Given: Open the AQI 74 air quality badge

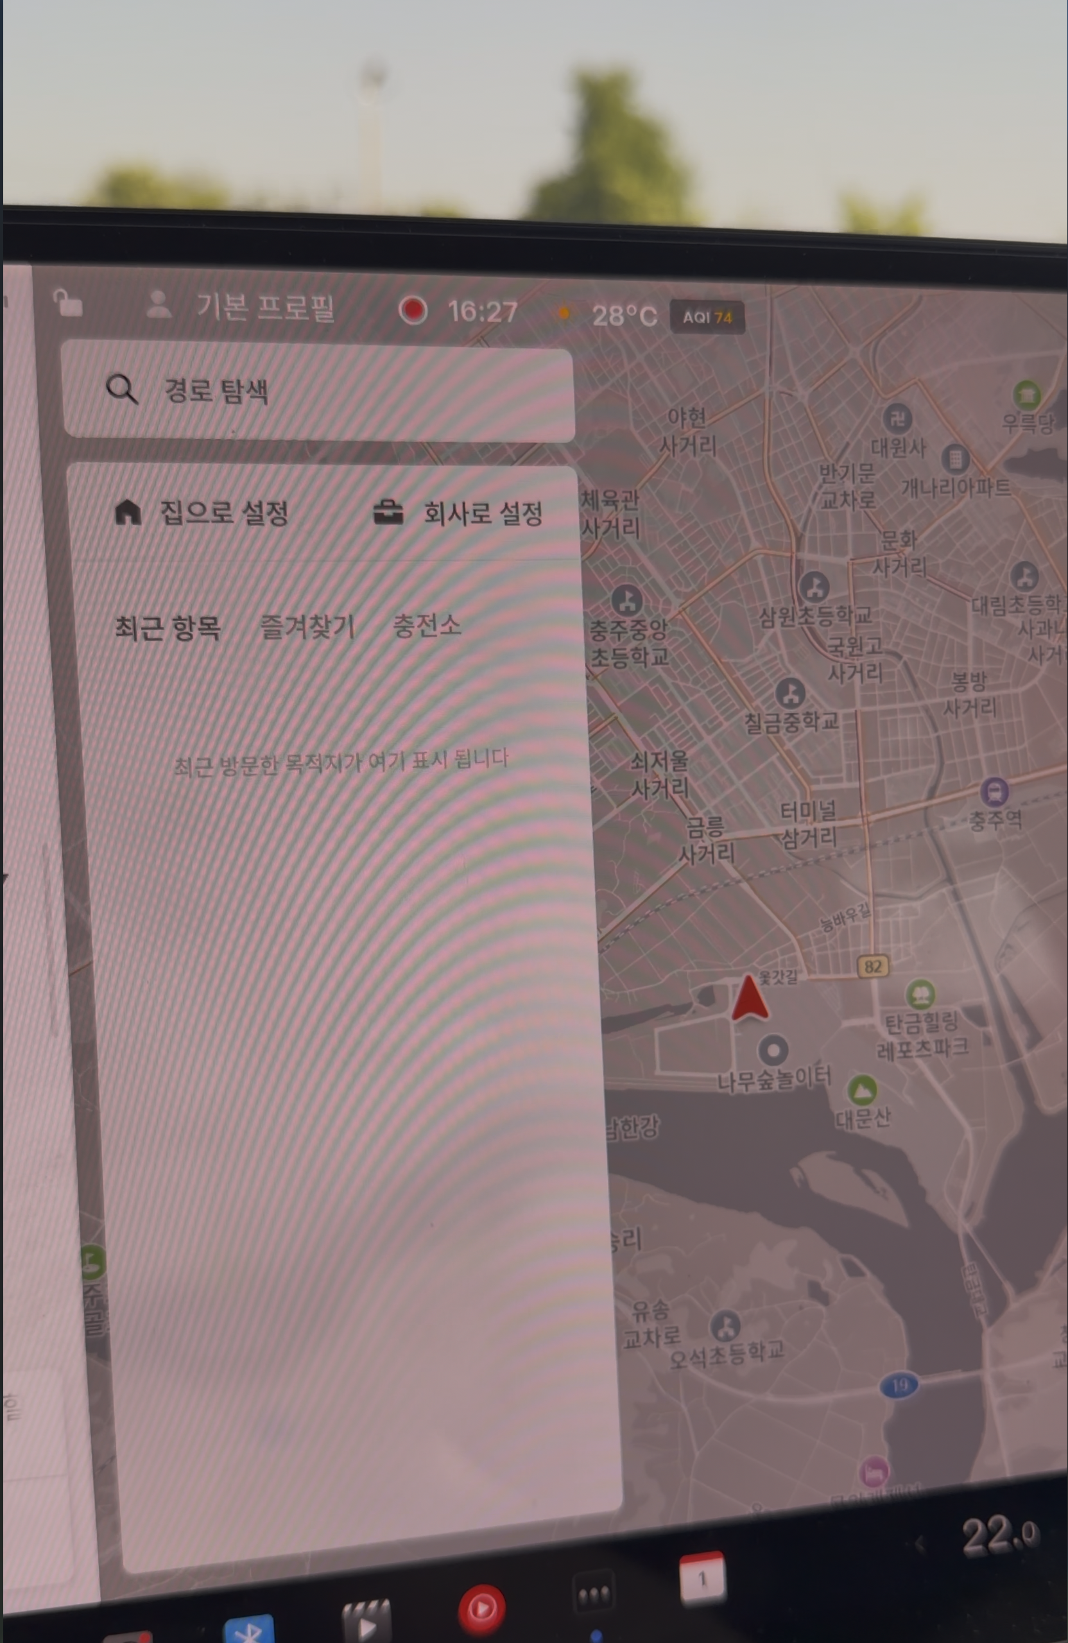Looking at the screenshot, I should pyautogui.click(x=707, y=317).
